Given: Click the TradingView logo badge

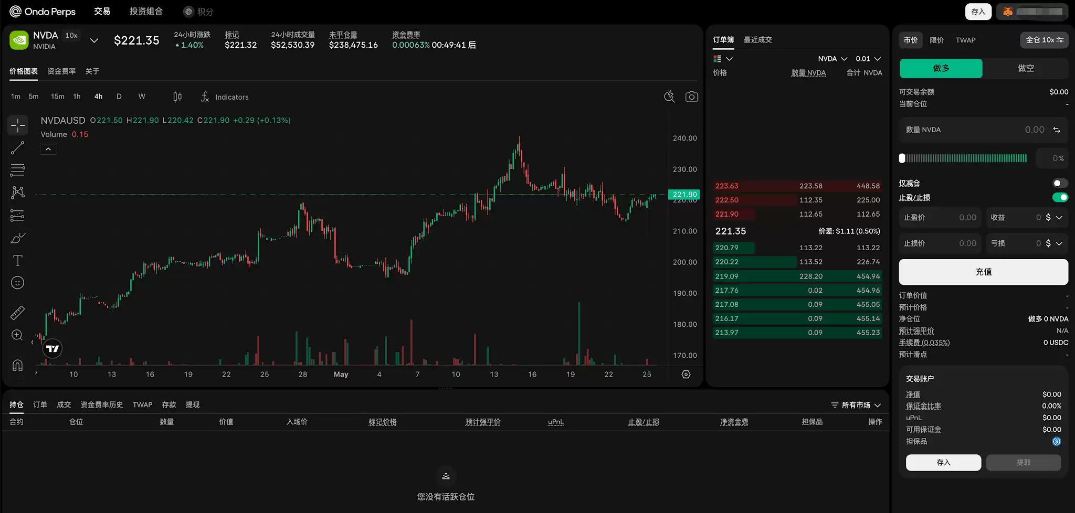Looking at the screenshot, I should [x=52, y=349].
